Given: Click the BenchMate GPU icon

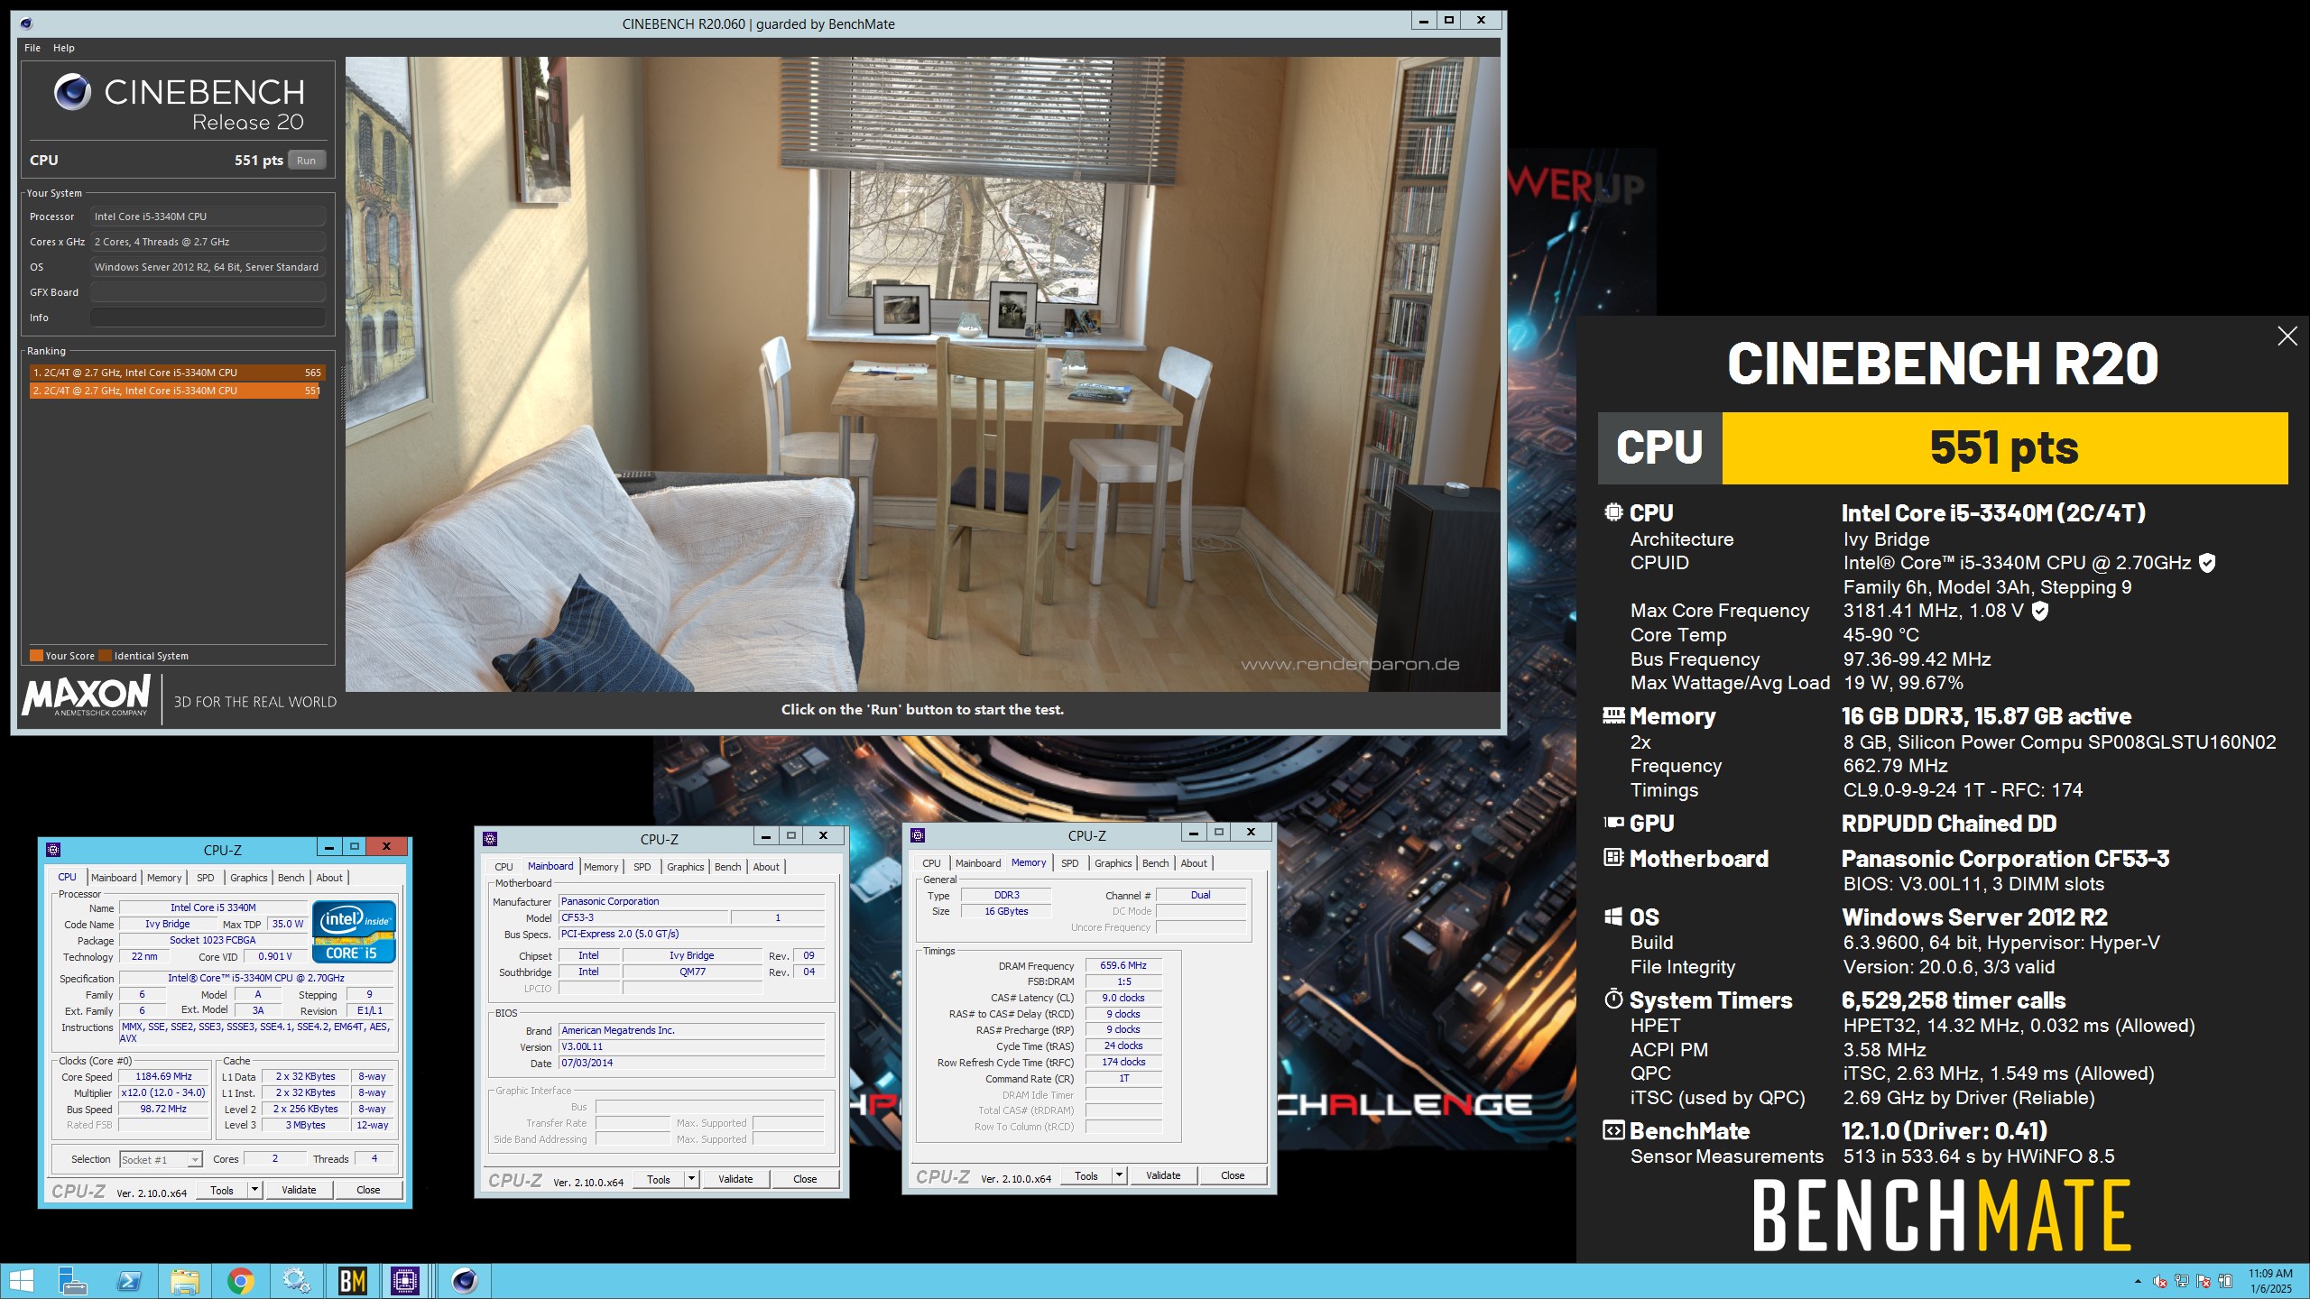Looking at the screenshot, I should point(1613,823).
